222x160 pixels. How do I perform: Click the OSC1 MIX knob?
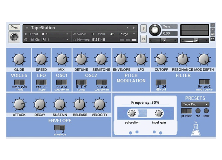pyautogui.click(x=62, y=59)
